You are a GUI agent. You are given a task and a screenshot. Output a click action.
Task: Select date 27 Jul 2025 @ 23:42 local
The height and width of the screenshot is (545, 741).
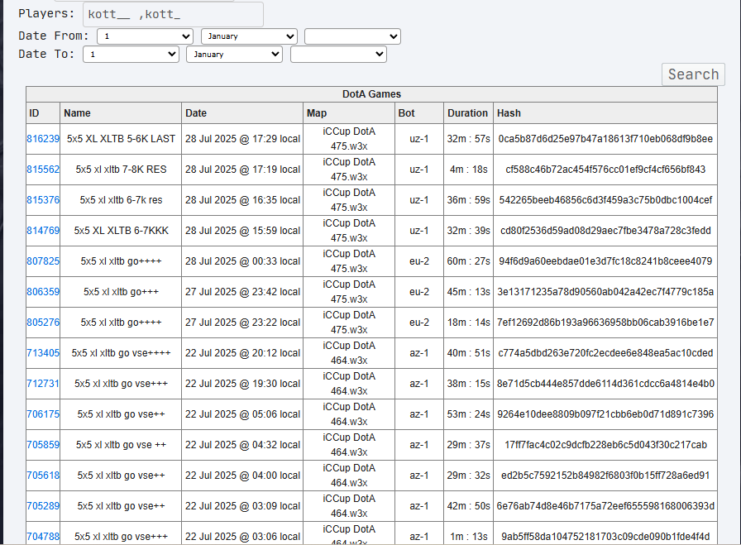point(242,292)
